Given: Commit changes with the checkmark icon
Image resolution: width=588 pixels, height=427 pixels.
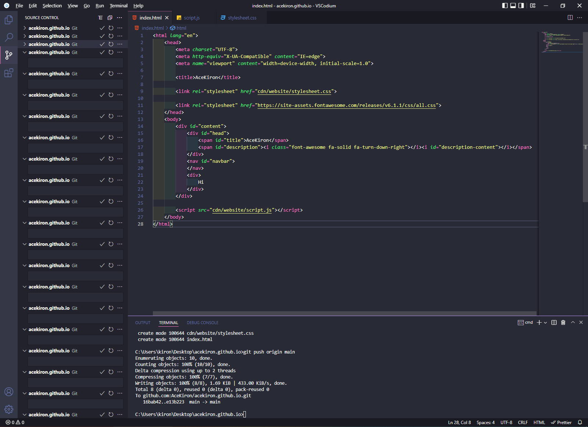Looking at the screenshot, I should [102, 28].
